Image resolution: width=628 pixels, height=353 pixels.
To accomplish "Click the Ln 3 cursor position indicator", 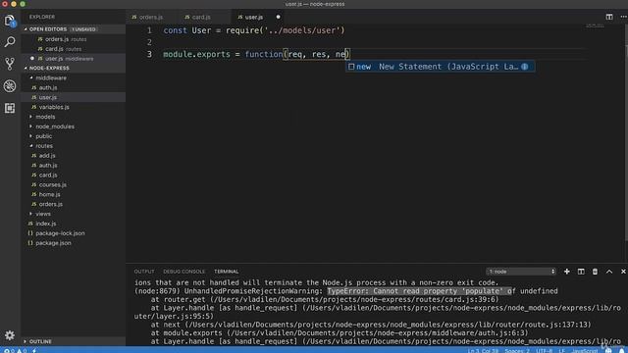I will [483, 351].
